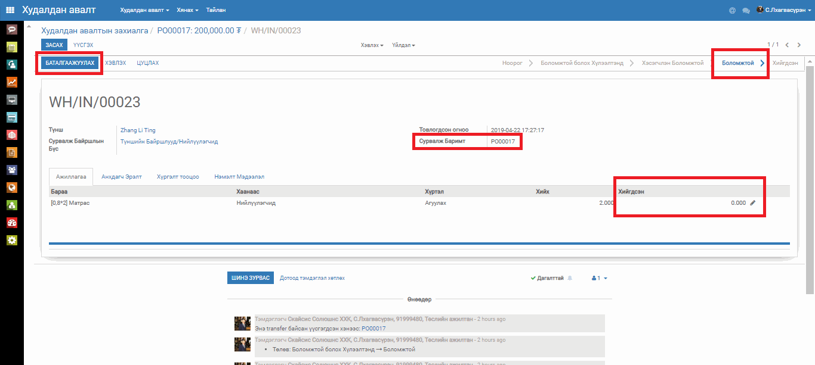Open the Calendar app in the sidebar

pos(11,47)
